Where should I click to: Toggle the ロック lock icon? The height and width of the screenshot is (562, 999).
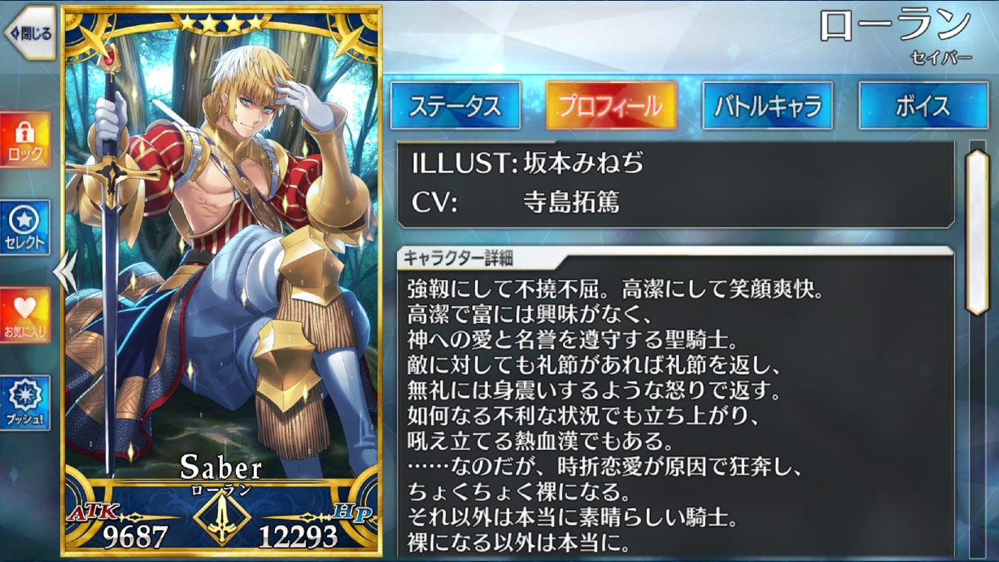point(25,140)
